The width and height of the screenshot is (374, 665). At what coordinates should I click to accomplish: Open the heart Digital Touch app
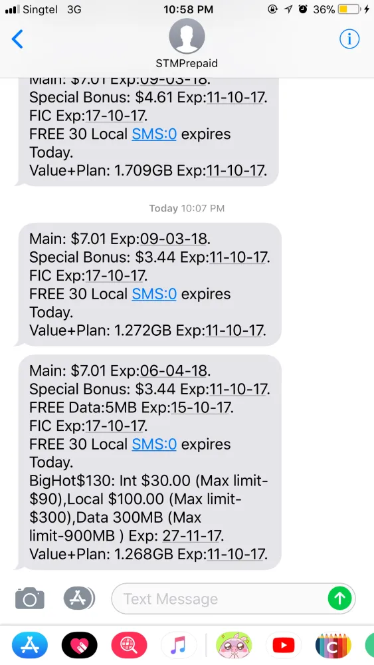pos(80,646)
